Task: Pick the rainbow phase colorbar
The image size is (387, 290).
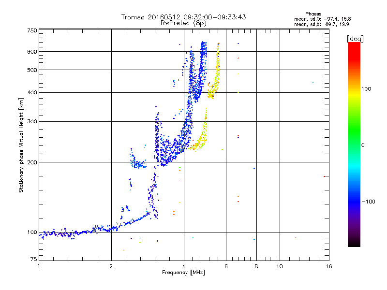Action: pyautogui.click(x=354, y=144)
